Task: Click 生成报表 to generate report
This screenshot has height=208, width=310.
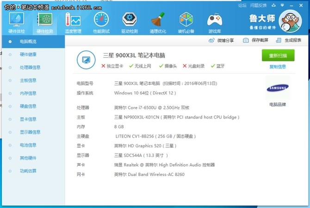Action: (289, 41)
